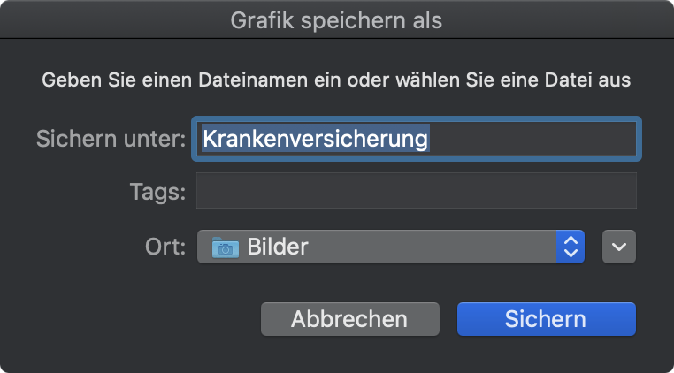Click the Tags label
Screen dimensions: 674x373
157,192
